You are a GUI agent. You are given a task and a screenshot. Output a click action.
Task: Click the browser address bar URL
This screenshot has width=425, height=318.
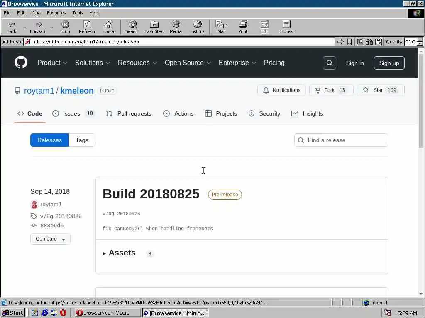[179, 42]
